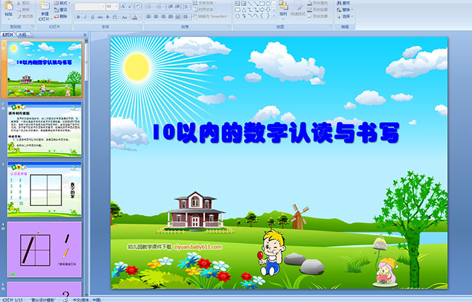Open the Replace (替换) dropdown
The width and height of the screenshot is (472, 302).
coord(345,9)
